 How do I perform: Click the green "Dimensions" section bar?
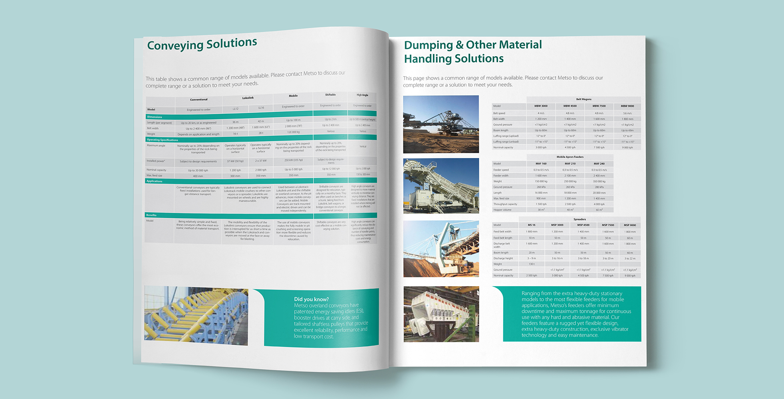(x=155, y=117)
